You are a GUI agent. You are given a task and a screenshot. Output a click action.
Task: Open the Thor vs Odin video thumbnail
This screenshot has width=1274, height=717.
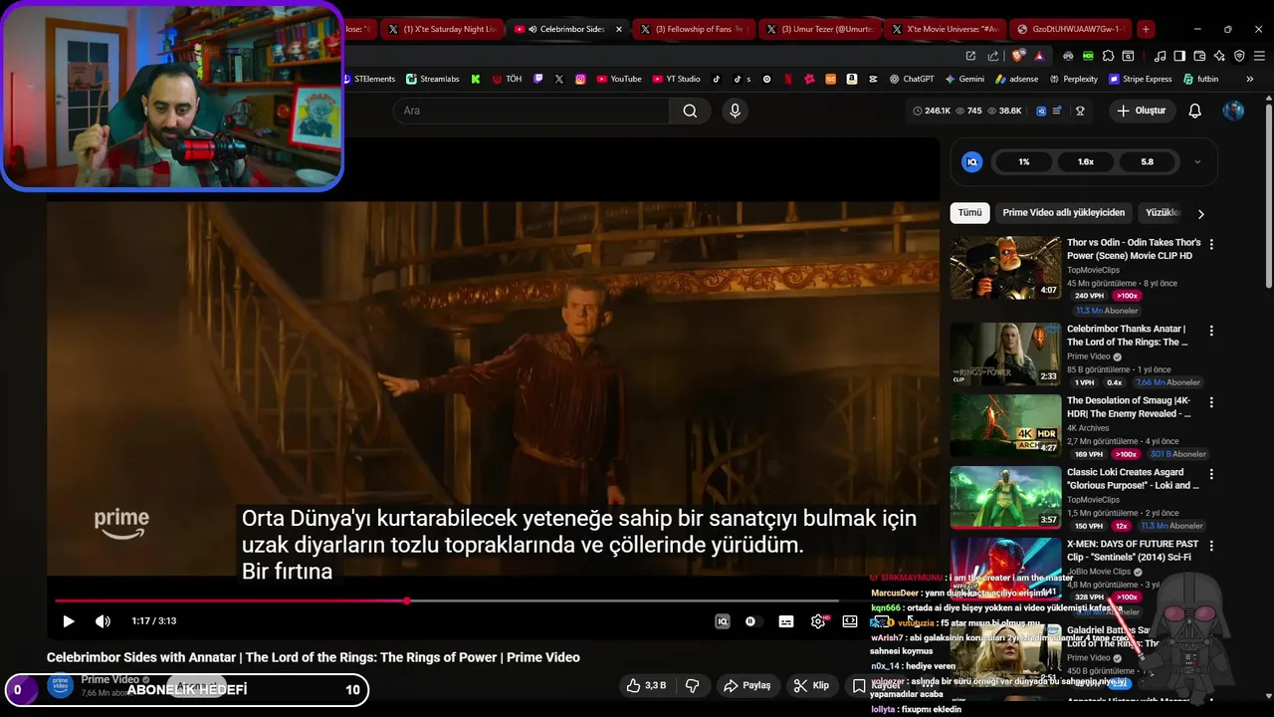click(x=1005, y=267)
